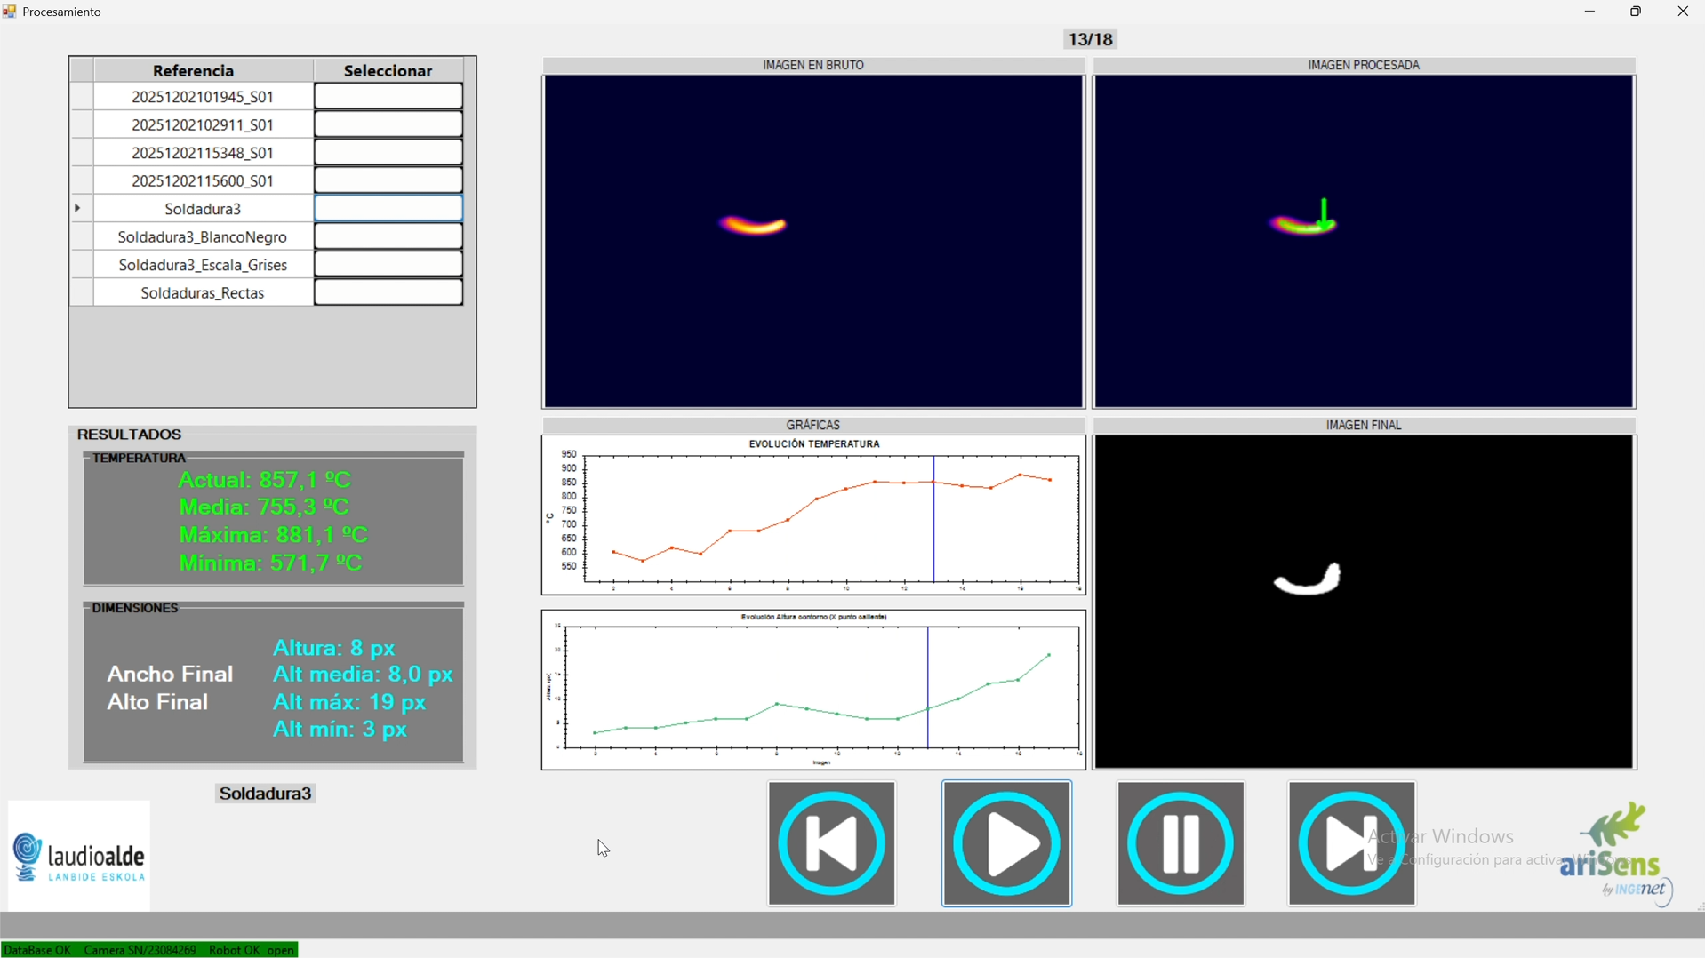Select reference row 20251202115348_S01

[204, 153]
